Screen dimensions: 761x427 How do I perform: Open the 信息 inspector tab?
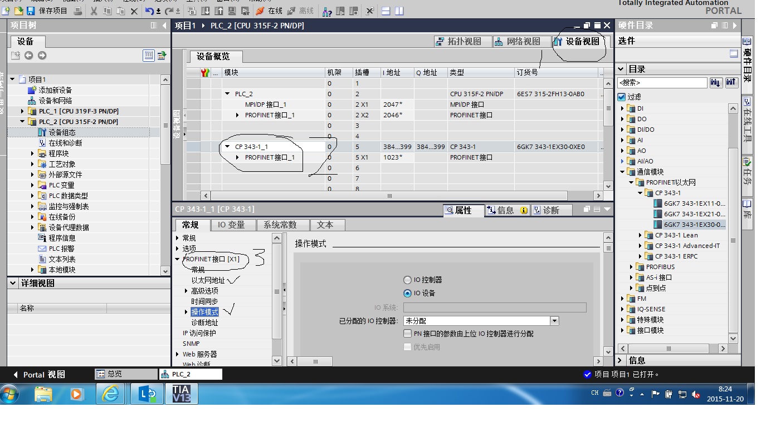[x=506, y=210]
